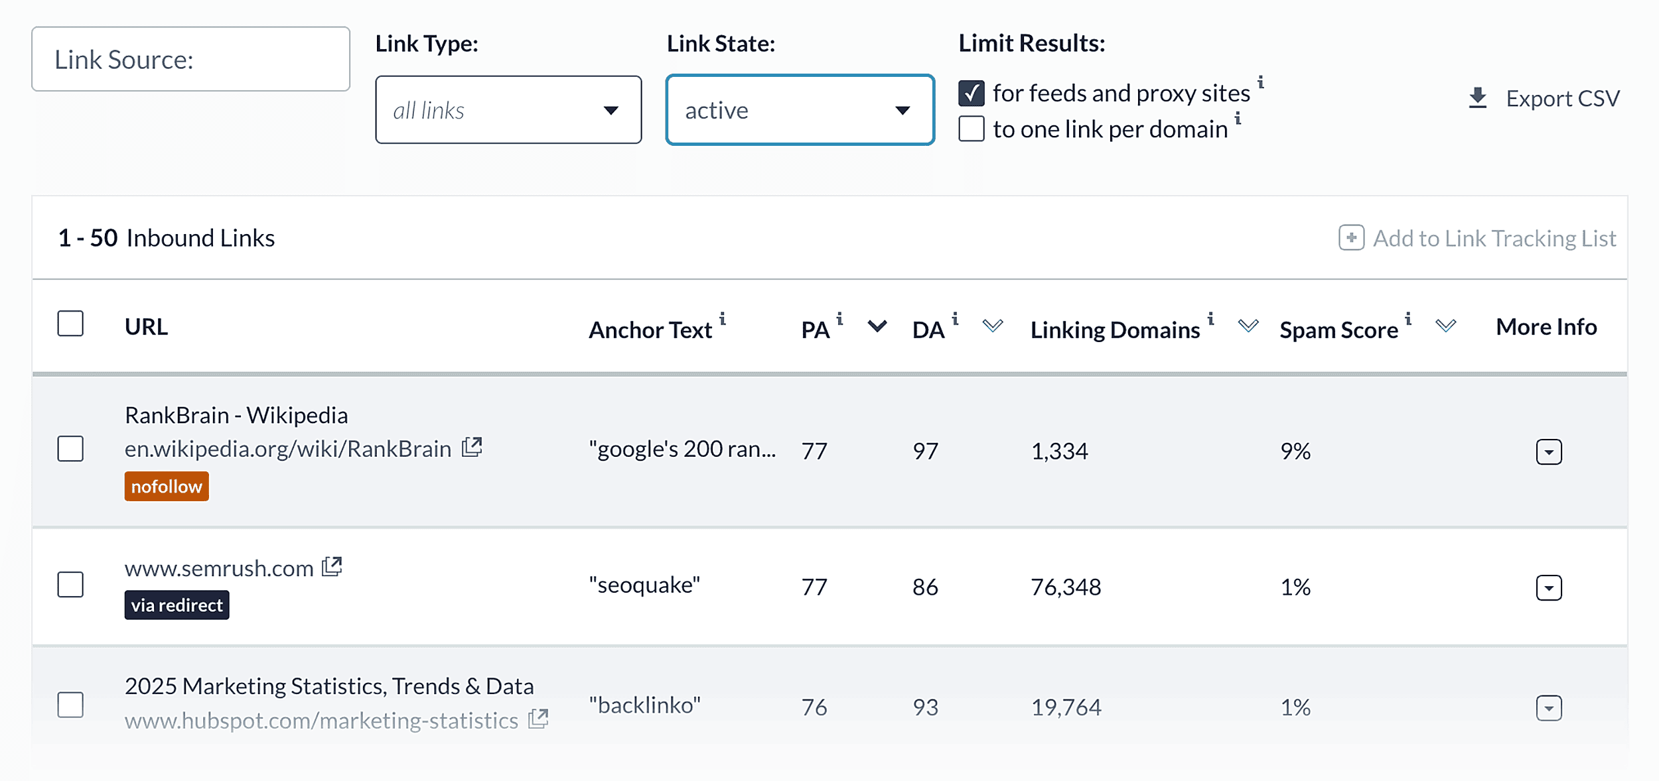Sort the table by PA column
The width and height of the screenshot is (1659, 781).
(x=877, y=326)
